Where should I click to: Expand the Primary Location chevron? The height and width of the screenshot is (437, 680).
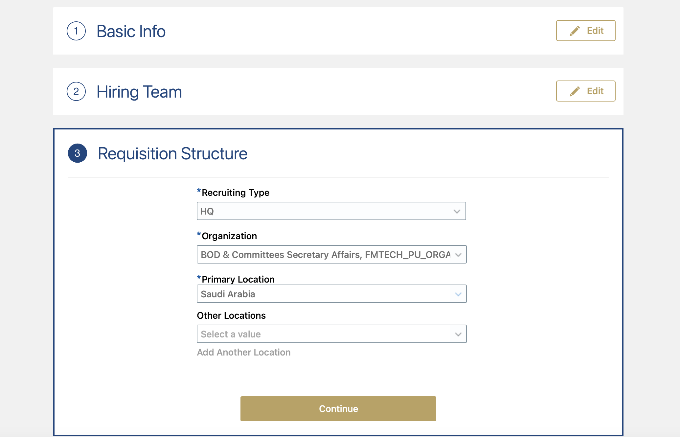(x=458, y=294)
